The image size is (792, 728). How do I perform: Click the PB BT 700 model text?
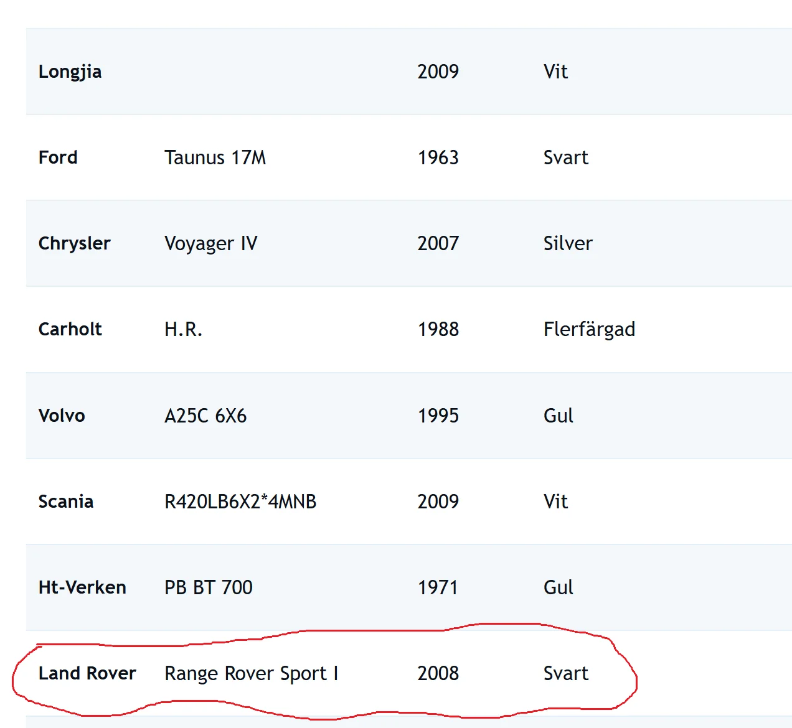click(208, 587)
